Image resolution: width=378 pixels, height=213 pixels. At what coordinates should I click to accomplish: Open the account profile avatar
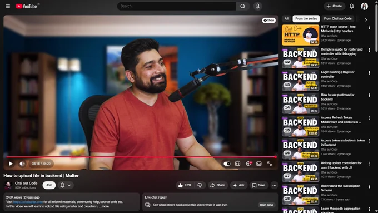tap(364, 6)
